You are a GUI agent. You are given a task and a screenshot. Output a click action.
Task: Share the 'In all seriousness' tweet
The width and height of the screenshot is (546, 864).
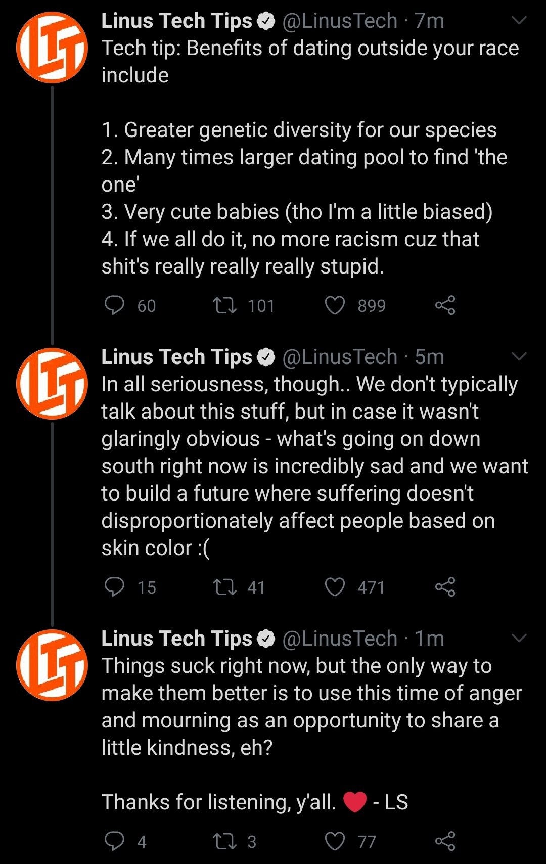[x=445, y=587]
